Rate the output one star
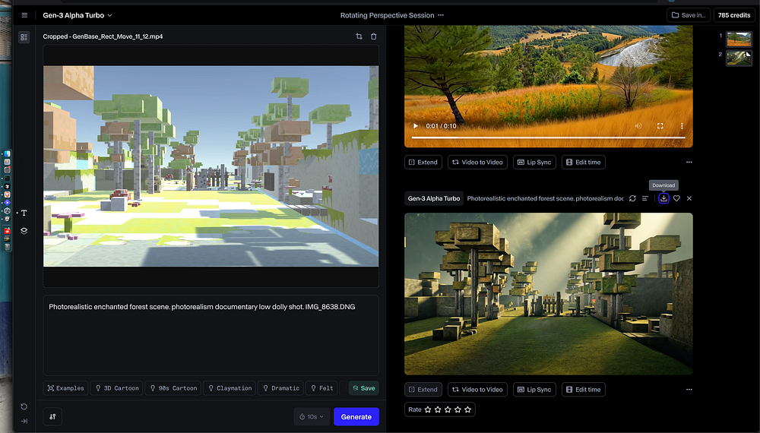 pyautogui.click(x=428, y=409)
